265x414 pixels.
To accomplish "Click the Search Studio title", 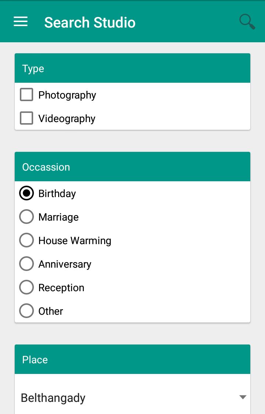I will (x=90, y=22).
